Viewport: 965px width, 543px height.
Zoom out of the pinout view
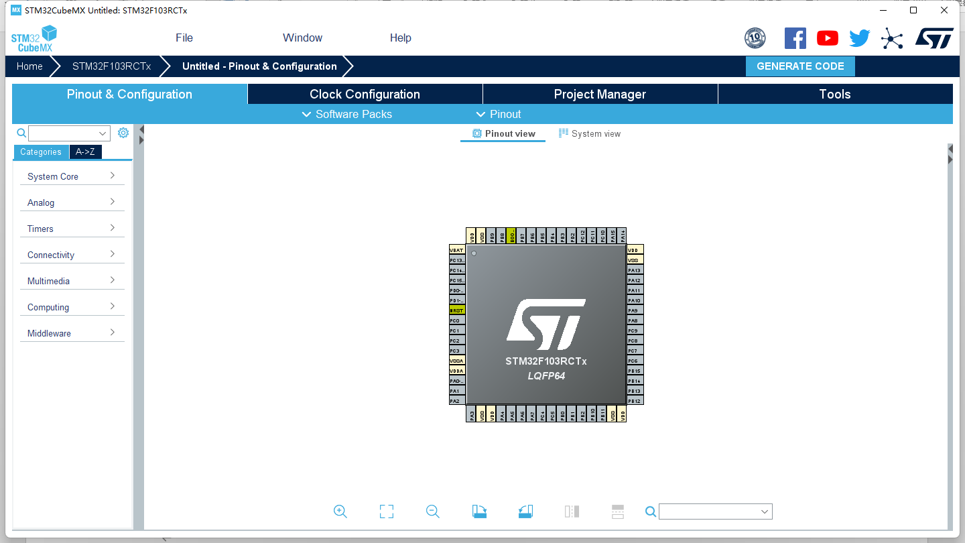tap(433, 511)
